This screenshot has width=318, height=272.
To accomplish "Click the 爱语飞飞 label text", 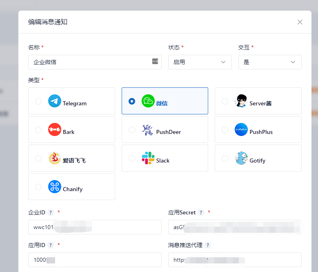I will [x=74, y=161].
